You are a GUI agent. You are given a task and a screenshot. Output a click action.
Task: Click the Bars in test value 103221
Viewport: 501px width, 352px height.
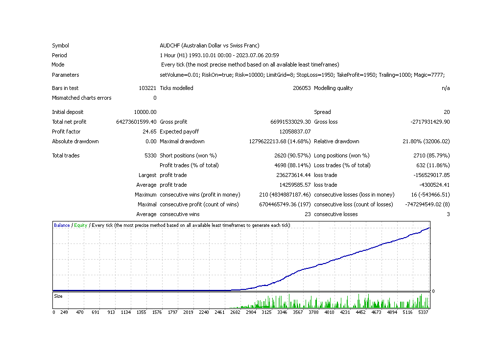tap(147, 88)
